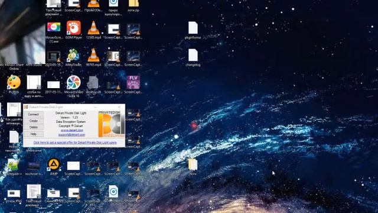The height and width of the screenshot is (213, 378).
Task: Select the 98765.mp4 VLC file
Action: coord(93,57)
